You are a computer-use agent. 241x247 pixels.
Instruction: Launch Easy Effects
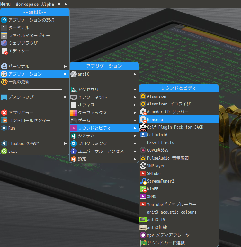(179, 143)
